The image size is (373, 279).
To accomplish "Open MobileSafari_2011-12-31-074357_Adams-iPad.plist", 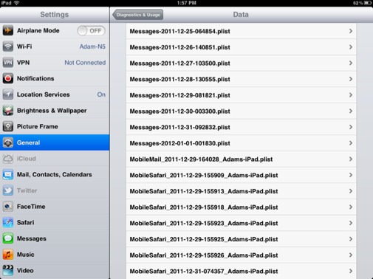I will pyautogui.click(x=241, y=271).
